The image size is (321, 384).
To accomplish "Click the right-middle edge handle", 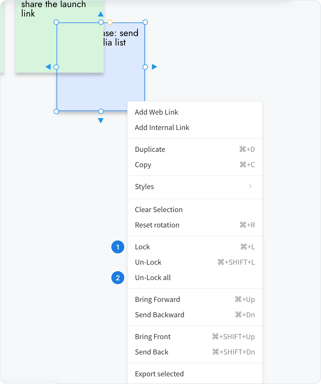I will click(145, 67).
